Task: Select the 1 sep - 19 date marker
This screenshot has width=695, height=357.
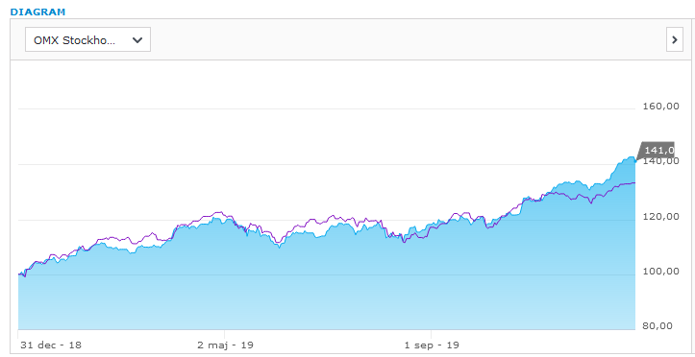Action: (432, 345)
